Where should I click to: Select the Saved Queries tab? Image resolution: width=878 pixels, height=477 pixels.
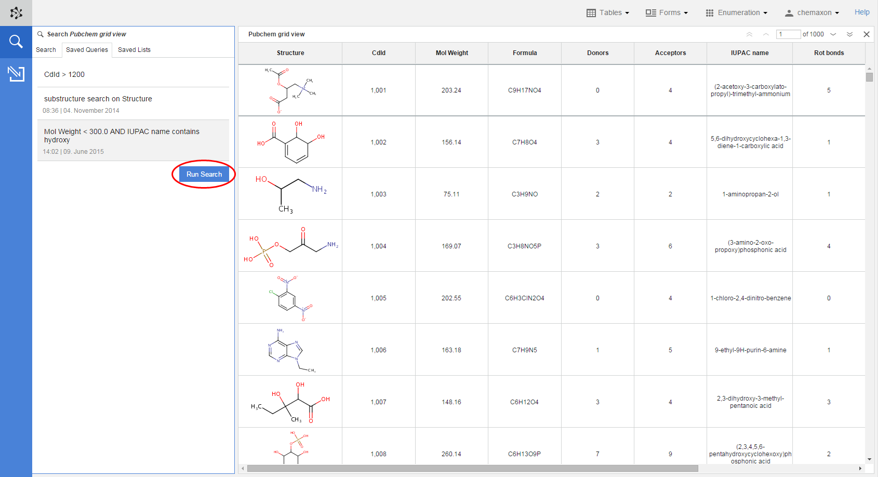click(86, 49)
